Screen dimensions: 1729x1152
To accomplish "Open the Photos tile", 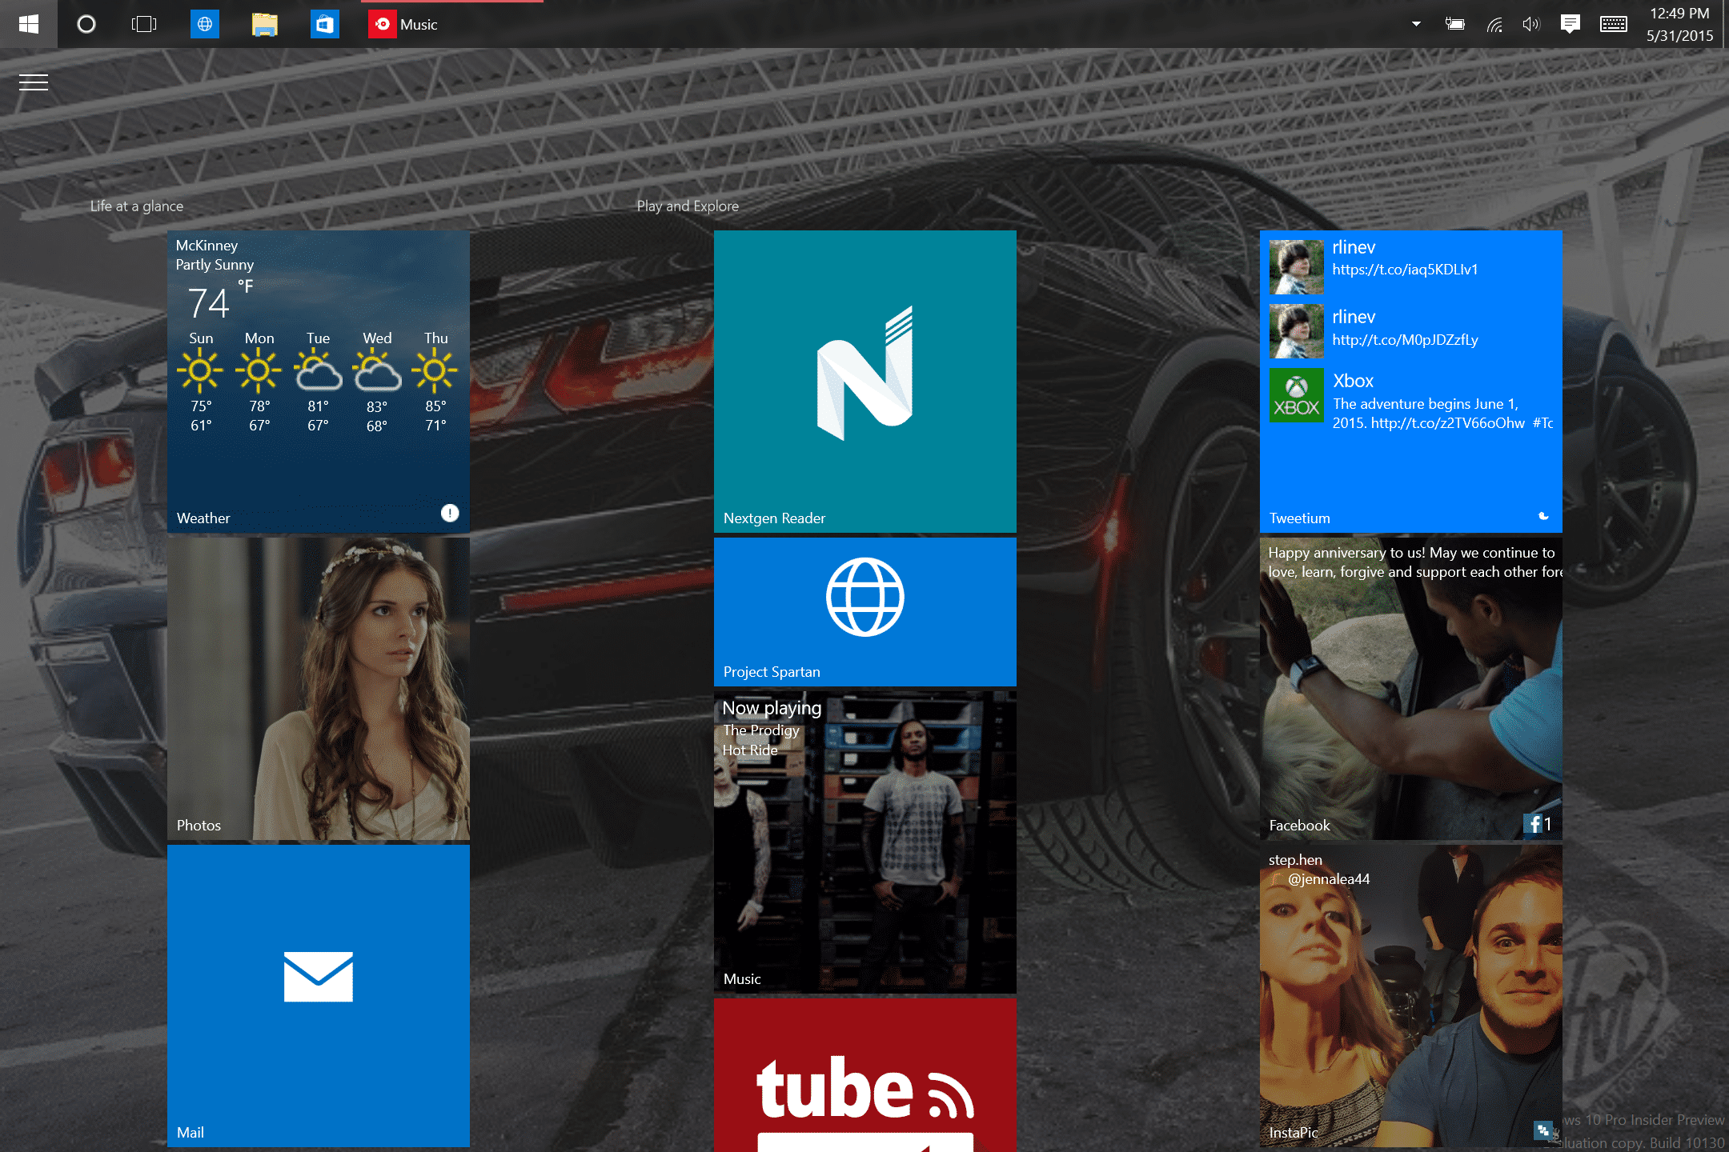I will (x=319, y=689).
